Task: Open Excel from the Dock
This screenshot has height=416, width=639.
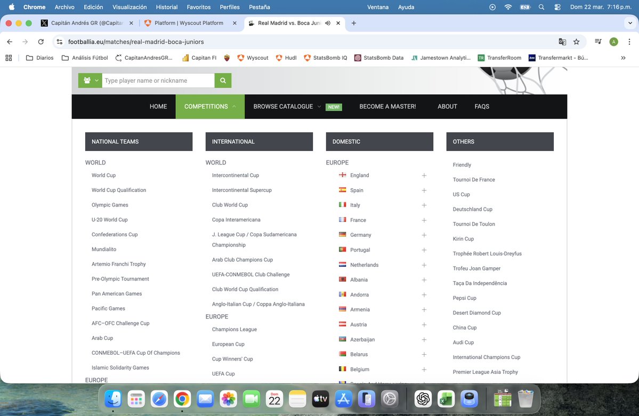Action: (446, 399)
